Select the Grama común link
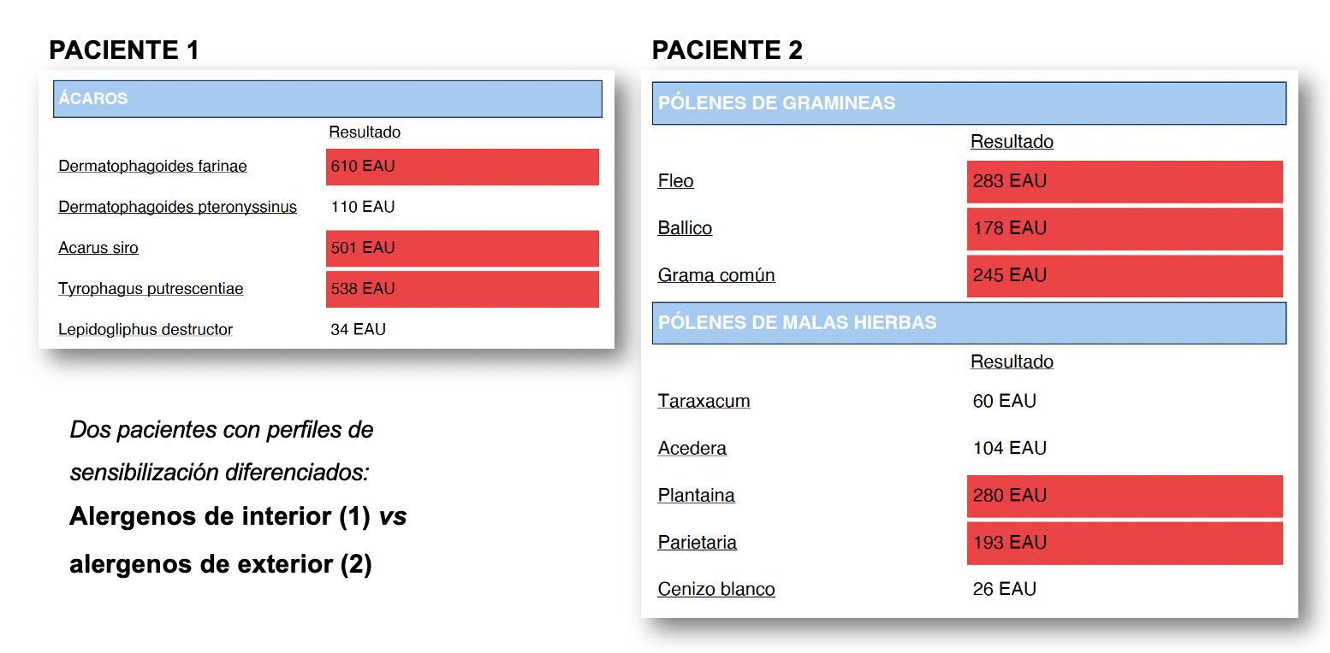 tap(716, 275)
